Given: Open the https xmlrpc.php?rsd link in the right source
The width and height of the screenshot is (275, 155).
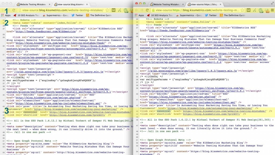Looking at the screenshot, I should coord(182,97).
